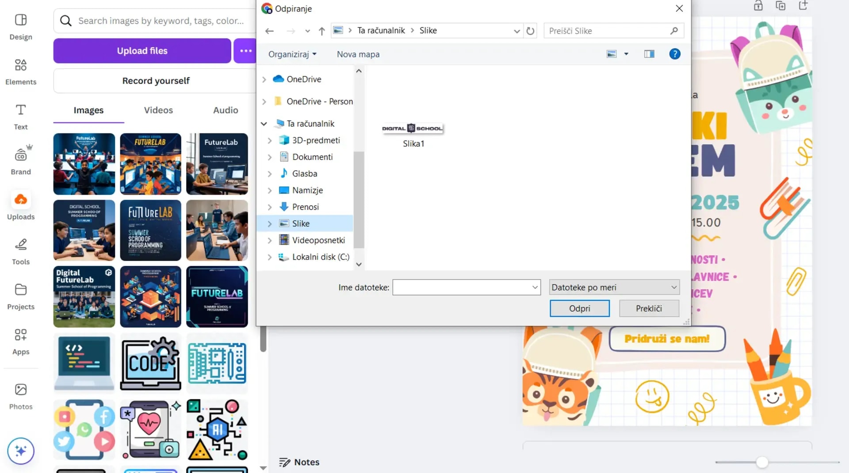Switch to the Videos tab
Viewport: 849px width, 473px height.
158,110
